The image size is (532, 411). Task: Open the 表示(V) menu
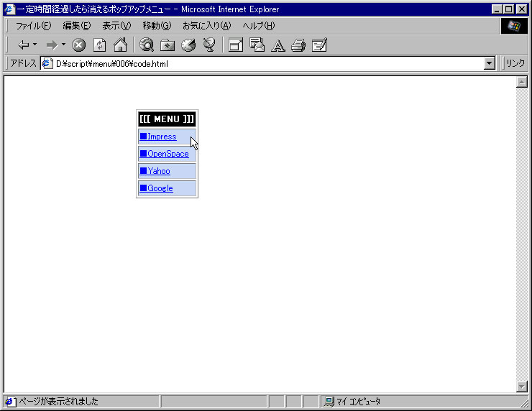pyautogui.click(x=116, y=26)
